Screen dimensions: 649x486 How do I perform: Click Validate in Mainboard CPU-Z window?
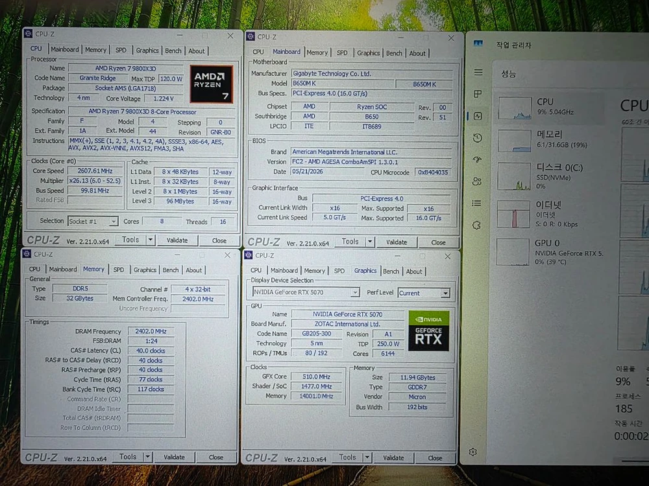(397, 242)
